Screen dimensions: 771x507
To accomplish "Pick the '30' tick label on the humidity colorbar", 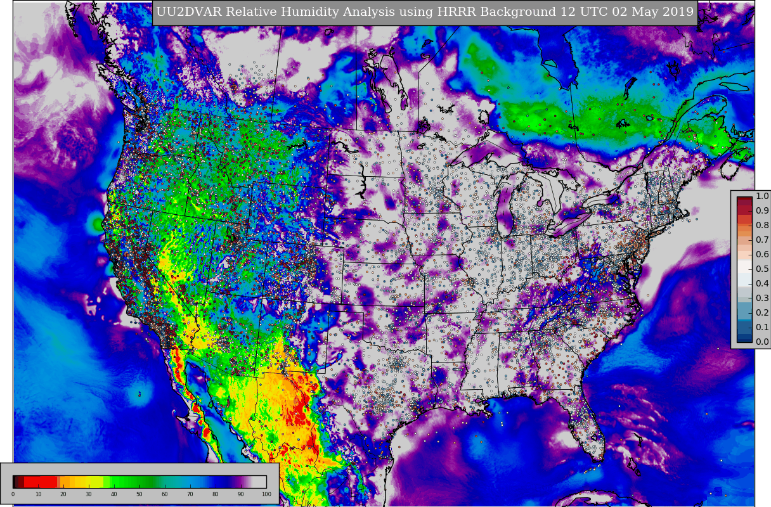I will coord(89,494).
